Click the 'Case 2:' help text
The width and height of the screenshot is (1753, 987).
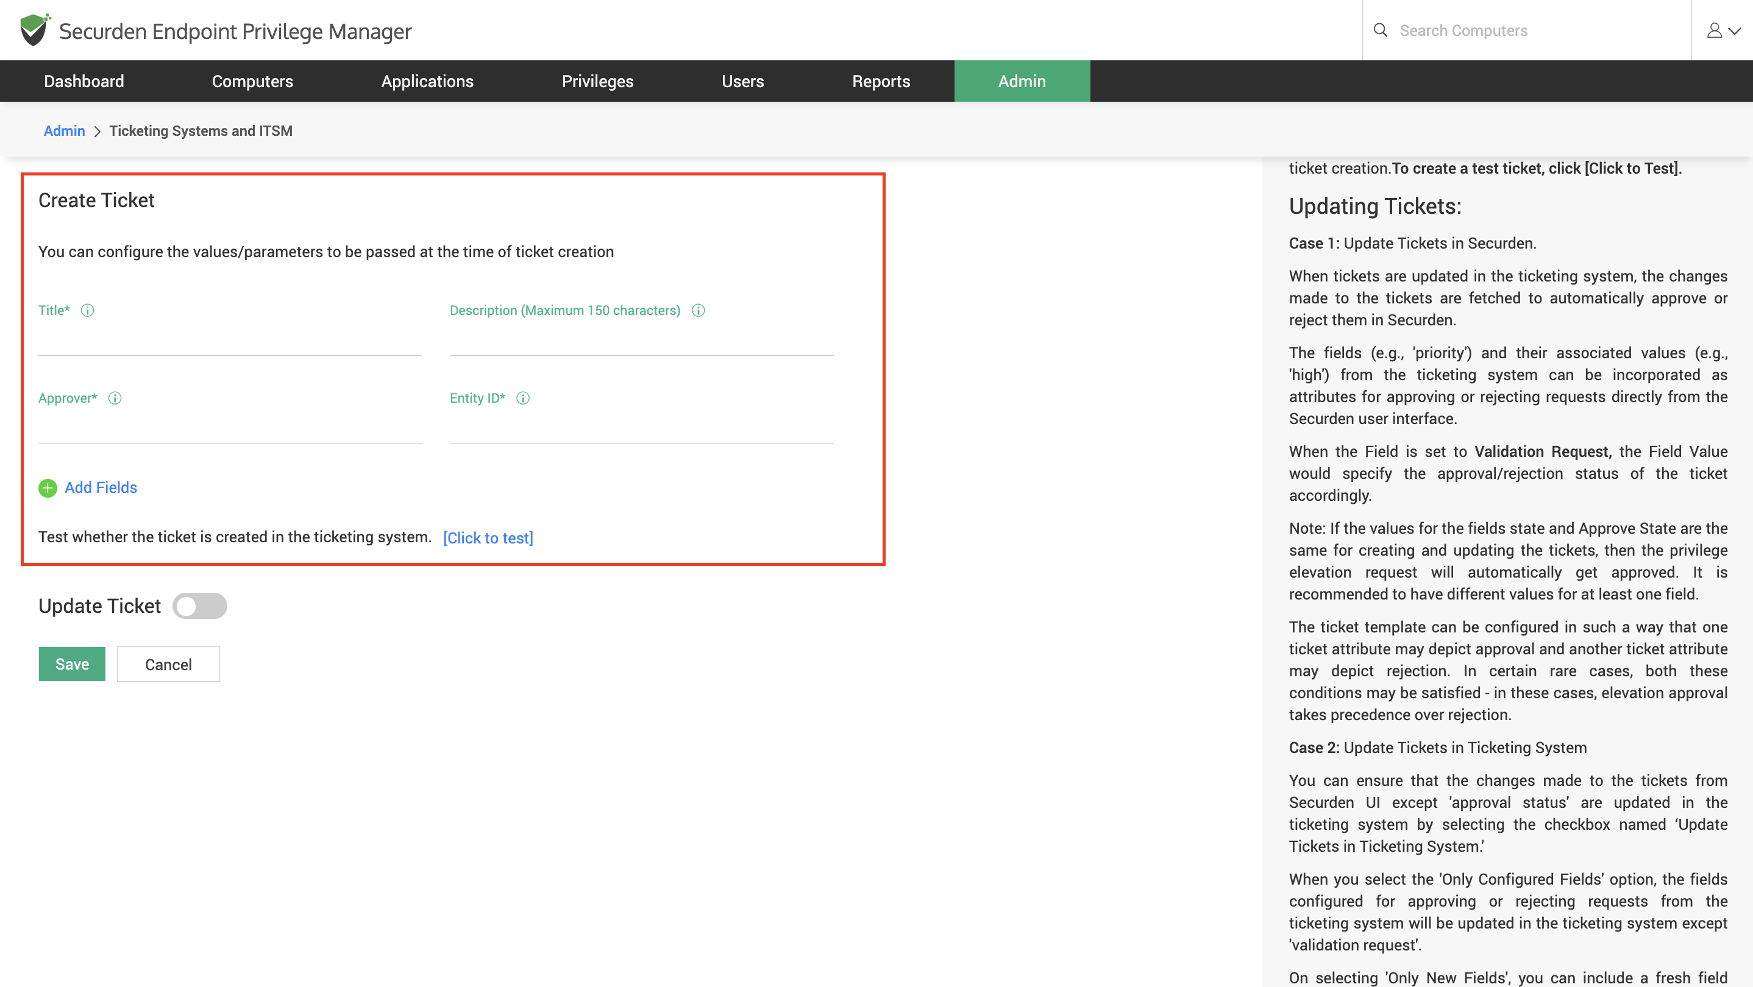pos(1314,748)
